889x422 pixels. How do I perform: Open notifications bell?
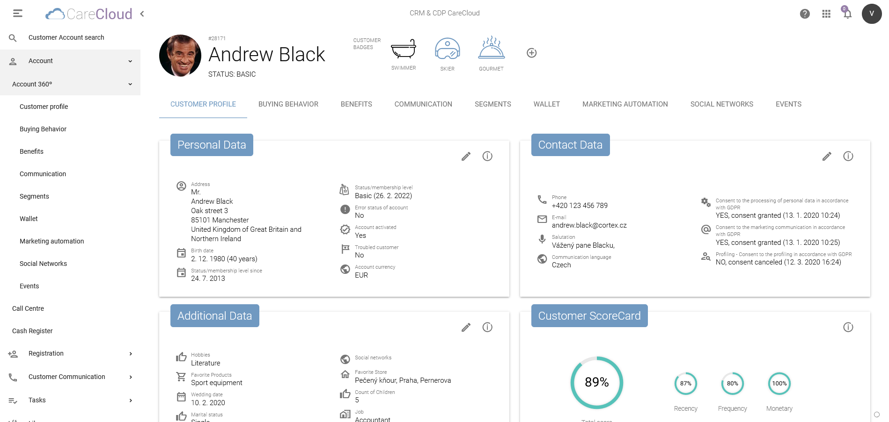847,14
